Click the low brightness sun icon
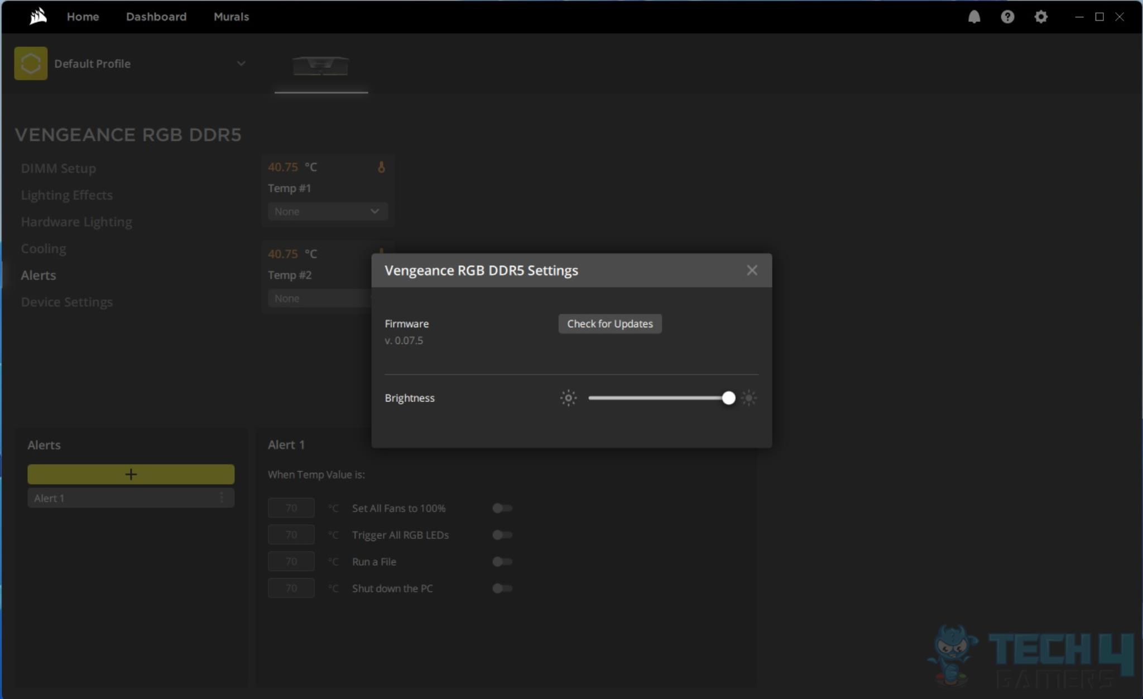Viewport: 1143px width, 699px height. (568, 398)
